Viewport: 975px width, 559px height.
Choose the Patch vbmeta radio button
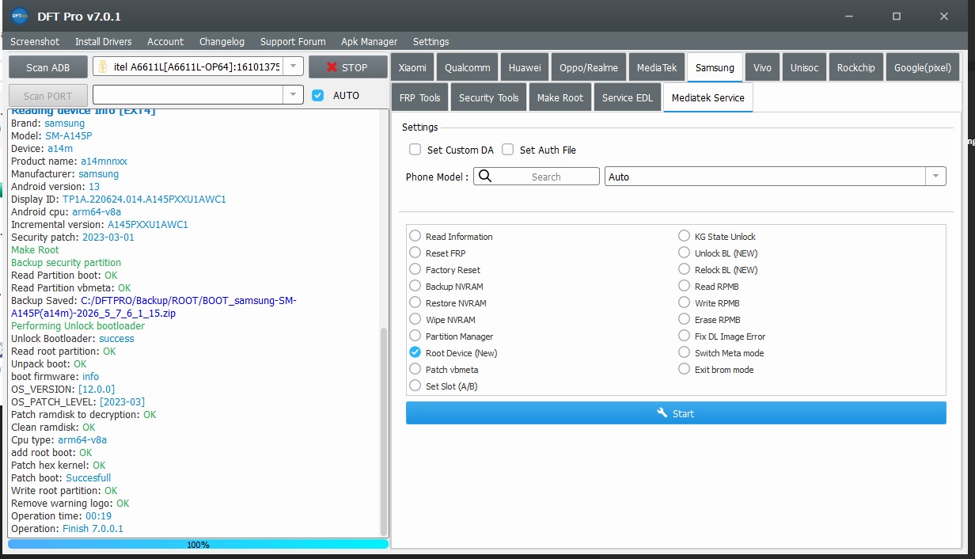415,369
